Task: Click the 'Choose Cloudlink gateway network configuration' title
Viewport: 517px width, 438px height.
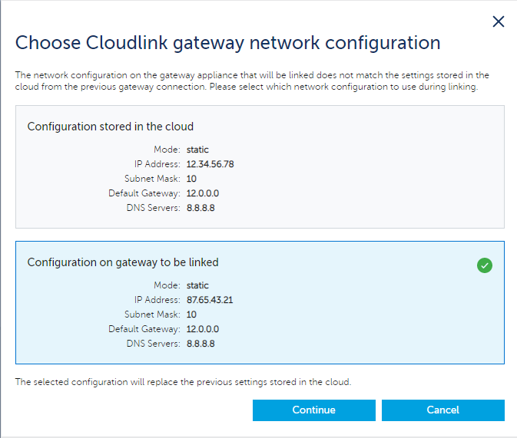Action: click(228, 42)
